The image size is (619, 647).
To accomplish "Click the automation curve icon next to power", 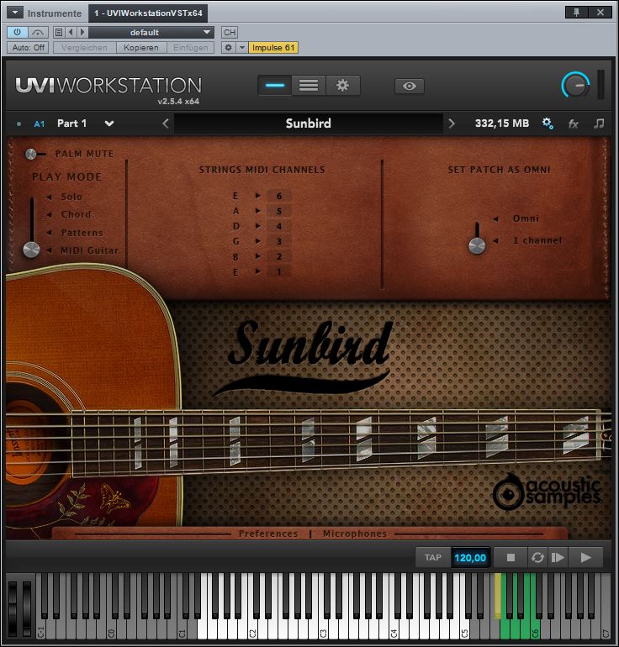I will coord(38,32).
